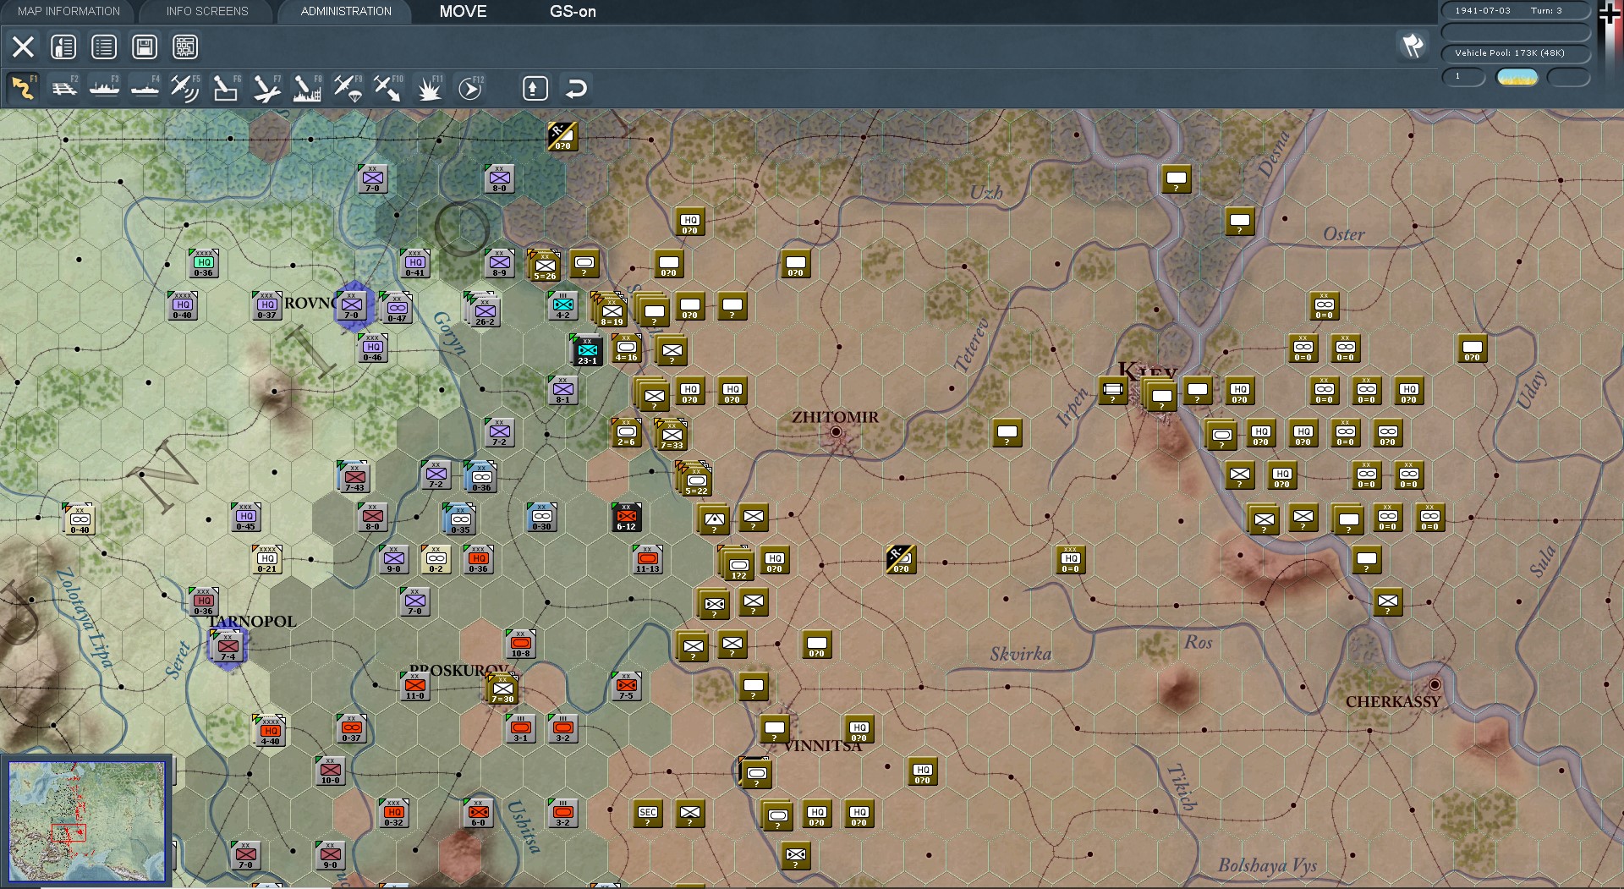The image size is (1624, 889).
Task: Choose F4 amphibious transport mode
Action: (x=145, y=88)
